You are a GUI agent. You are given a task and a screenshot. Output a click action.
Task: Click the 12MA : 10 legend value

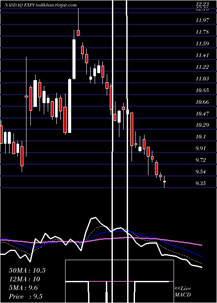pos(24,279)
